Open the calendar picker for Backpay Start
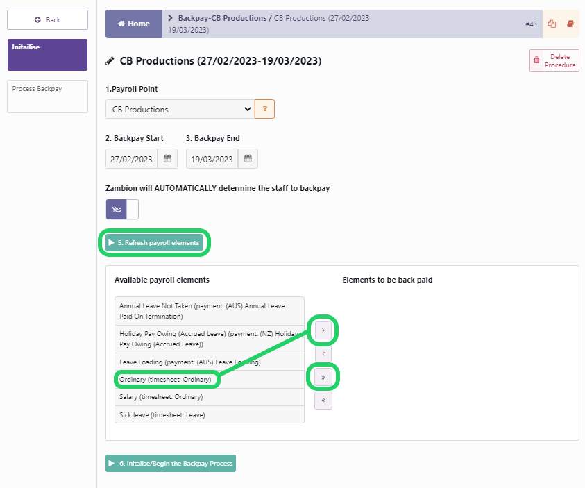The width and height of the screenshot is (585, 488). (x=167, y=158)
